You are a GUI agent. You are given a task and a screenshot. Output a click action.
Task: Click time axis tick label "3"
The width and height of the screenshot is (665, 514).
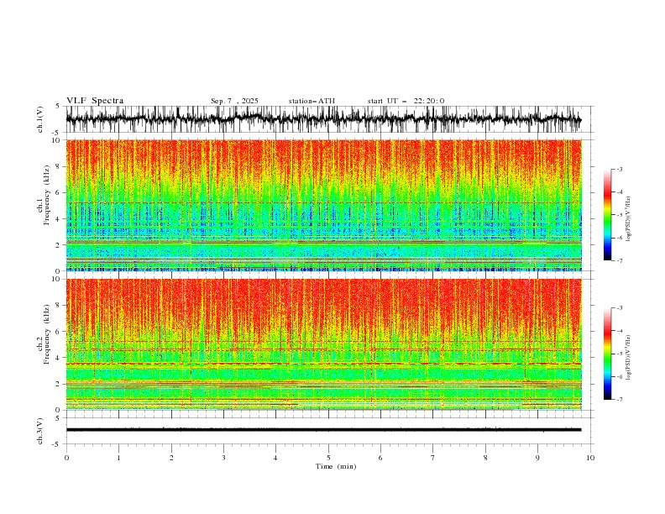[x=223, y=458]
